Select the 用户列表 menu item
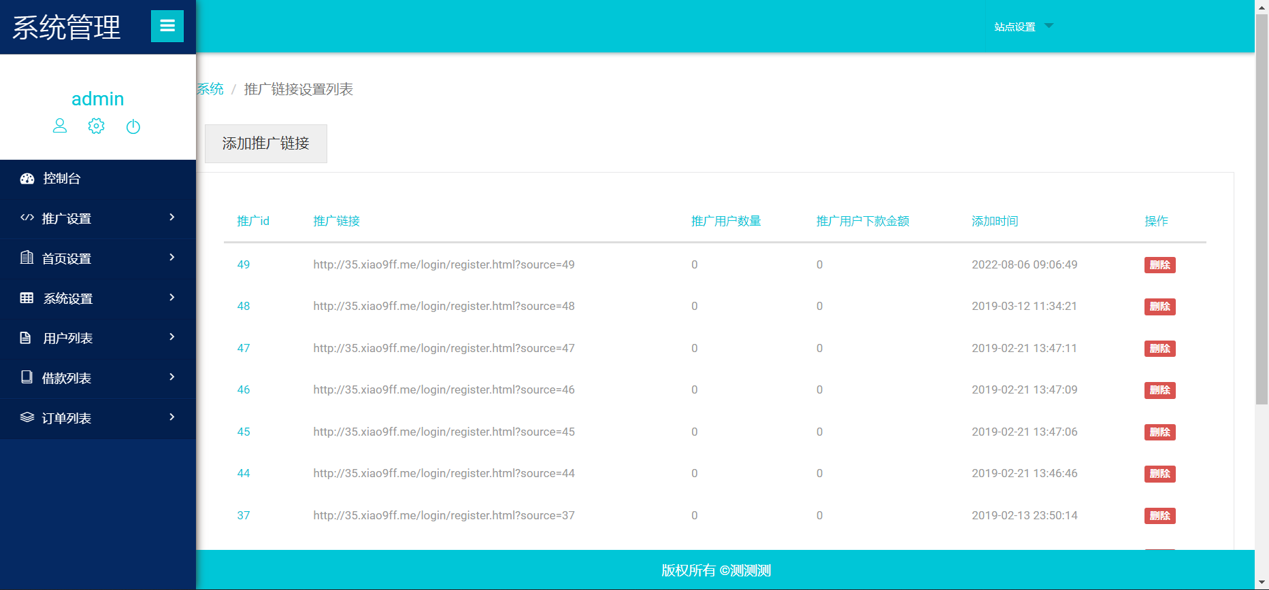The image size is (1269, 590). pos(98,338)
